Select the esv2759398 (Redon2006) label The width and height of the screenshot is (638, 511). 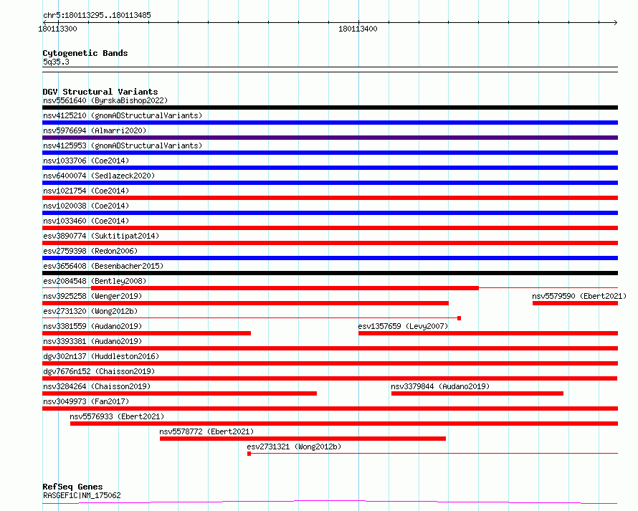pos(90,251)
